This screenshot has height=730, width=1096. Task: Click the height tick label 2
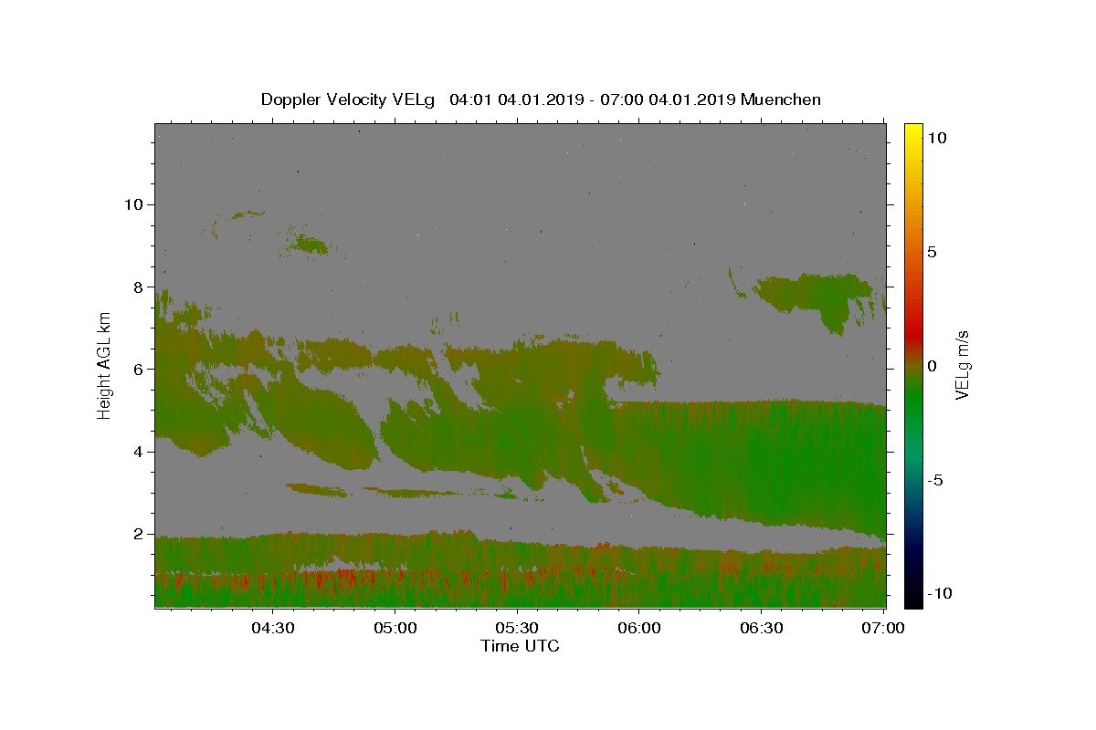pos(139,535)
